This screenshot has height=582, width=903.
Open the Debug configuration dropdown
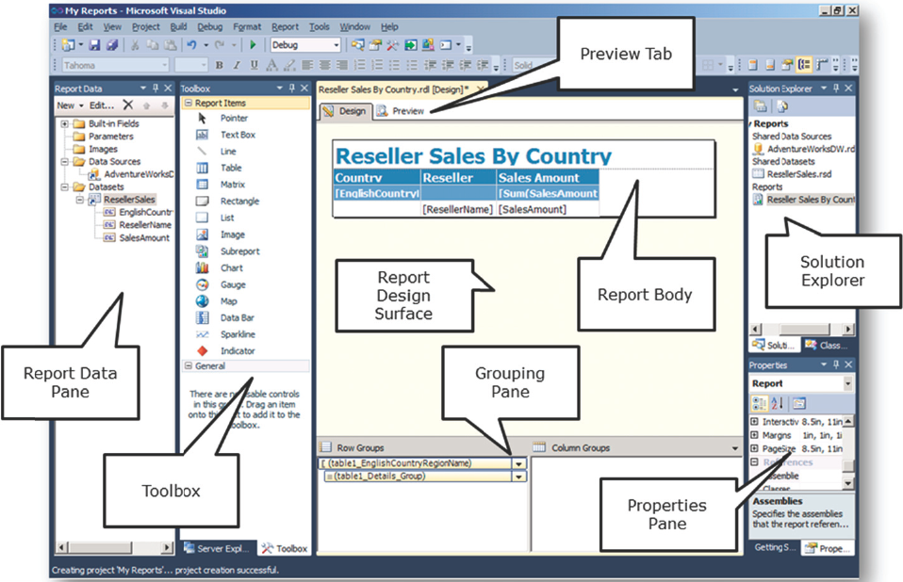tap(336, 45)
